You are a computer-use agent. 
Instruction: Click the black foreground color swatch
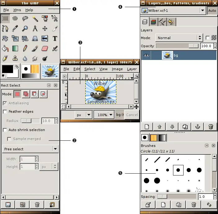[7, 69]
